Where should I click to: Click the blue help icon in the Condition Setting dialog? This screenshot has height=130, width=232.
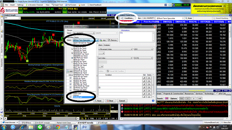click(x=153, y=101)
